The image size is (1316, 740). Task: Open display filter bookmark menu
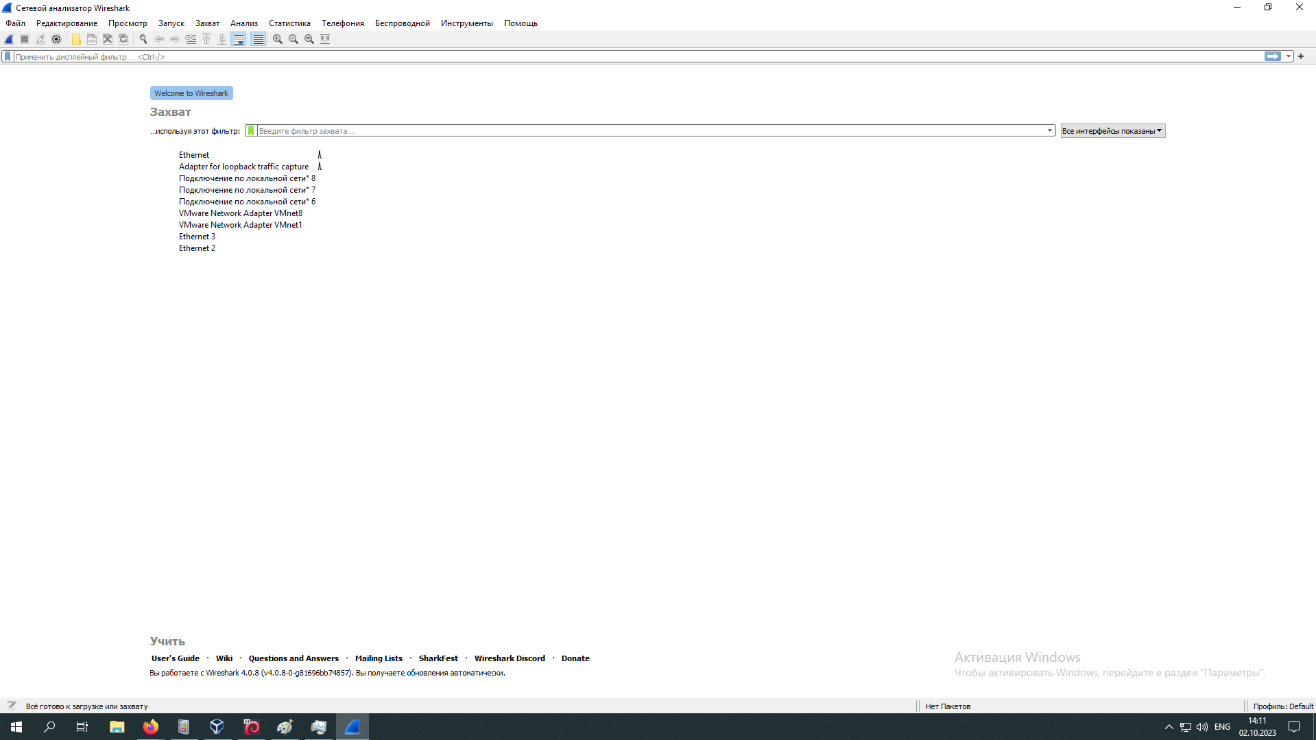8,56
